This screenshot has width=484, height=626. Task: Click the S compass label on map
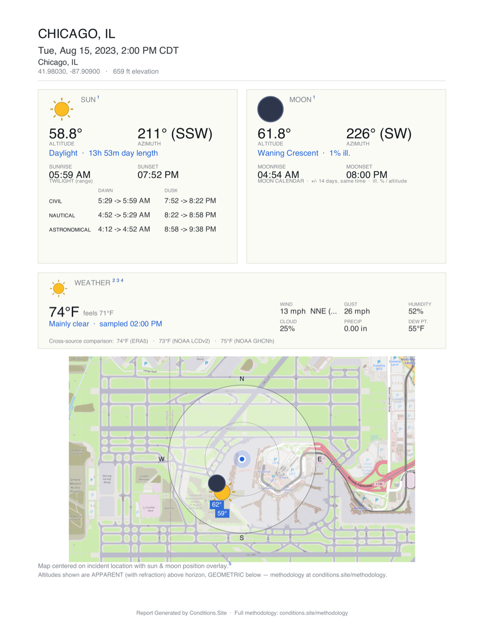pyautogui.click(x=242, y=537)
